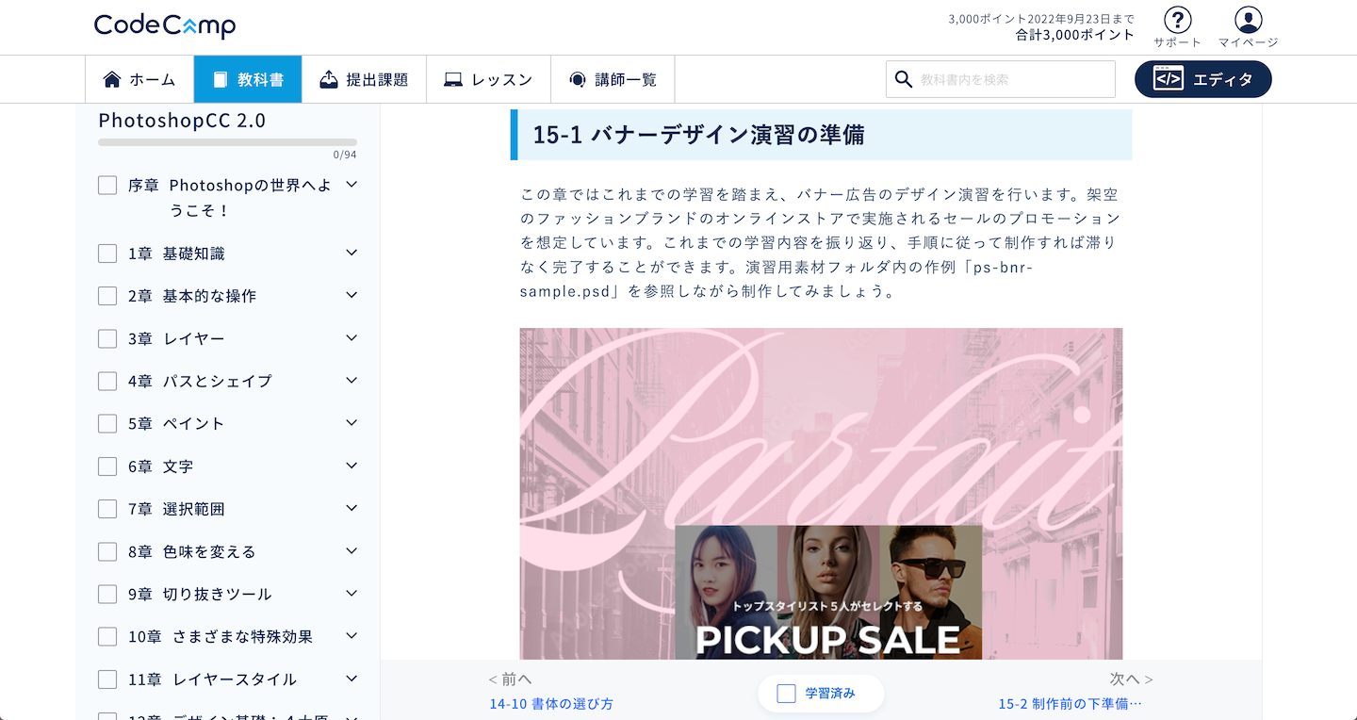Click the 教科書 textbook icon tab

click(x=221, y=79)
